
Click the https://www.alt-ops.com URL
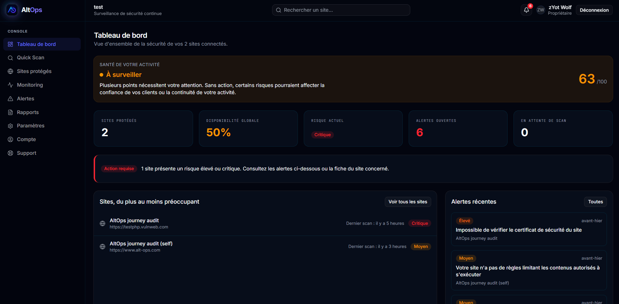[x=135, y=250]
